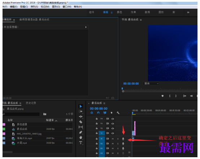The width and height of the screenshot is (200, 159).
Task: Click voice-over record mic on A3
Action: point(123,149)
